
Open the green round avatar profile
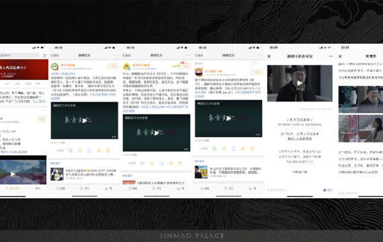click(54, 67)
